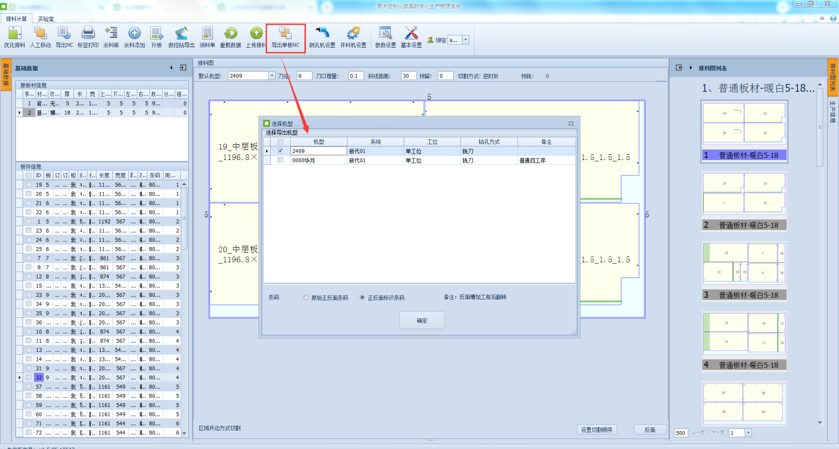
Task: Select the 排料计算 ribbon tab
Action: click(17, 19)
